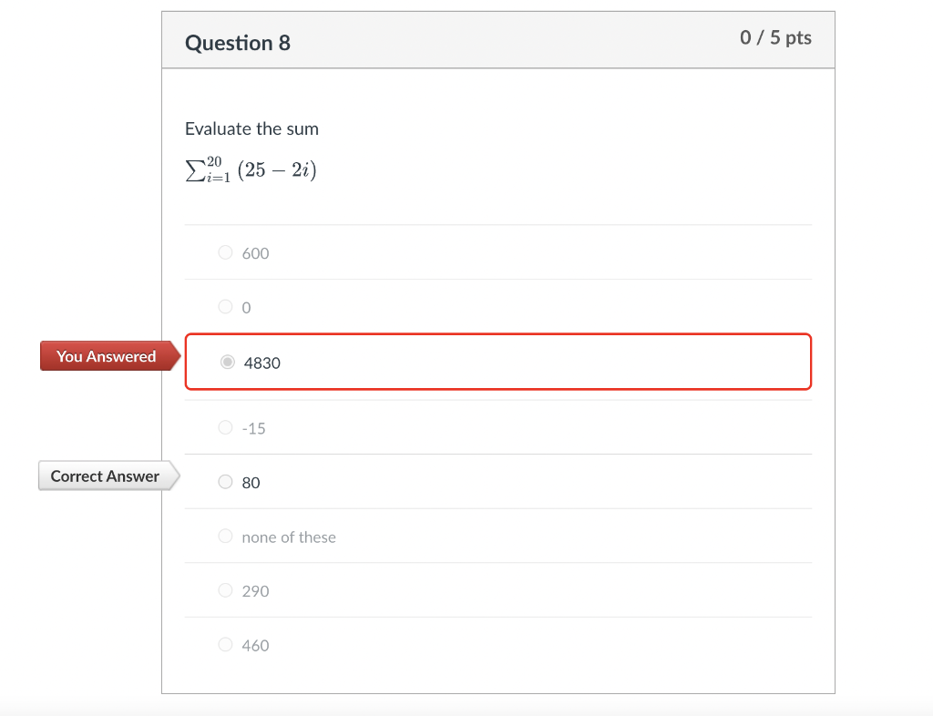Select the 4830 radio button

coord(228,363)
